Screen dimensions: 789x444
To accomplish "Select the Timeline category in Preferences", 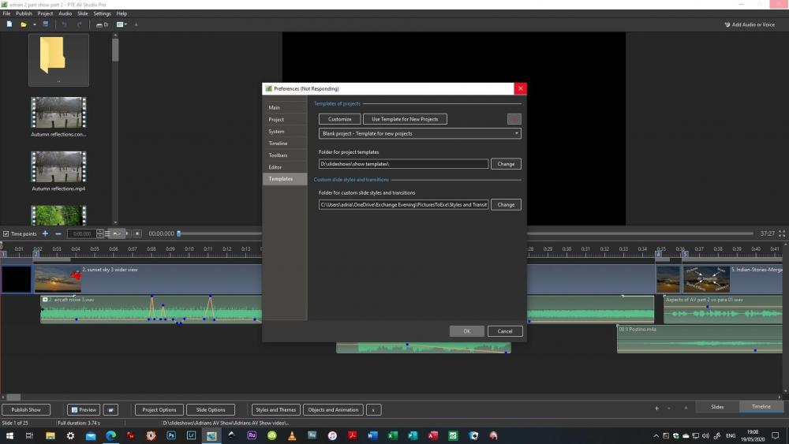I will pyautogui.click(x=278, y=144).
